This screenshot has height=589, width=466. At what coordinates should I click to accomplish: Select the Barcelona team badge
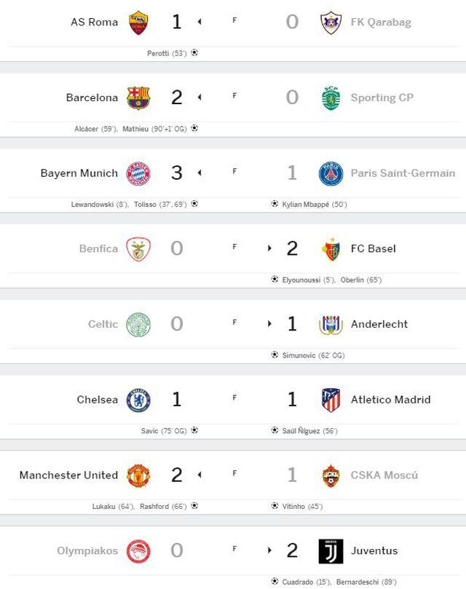pos(138,98)
